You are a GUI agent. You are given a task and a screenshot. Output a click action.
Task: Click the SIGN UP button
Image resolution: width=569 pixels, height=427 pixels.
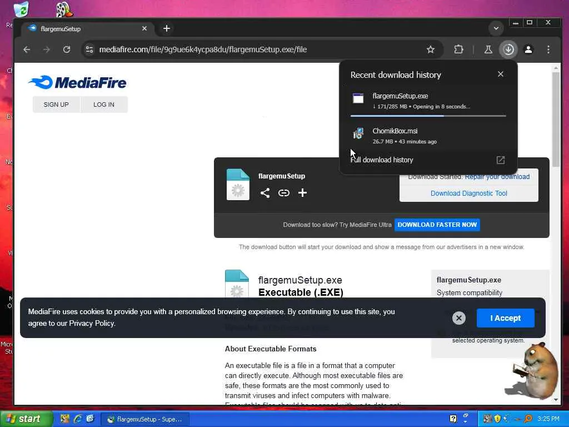tap(56, 105)
